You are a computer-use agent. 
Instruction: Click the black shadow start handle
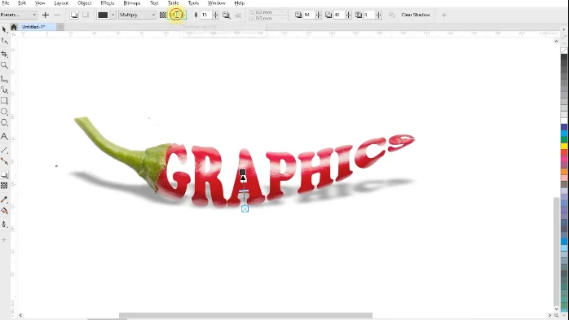tap(243, 173)
